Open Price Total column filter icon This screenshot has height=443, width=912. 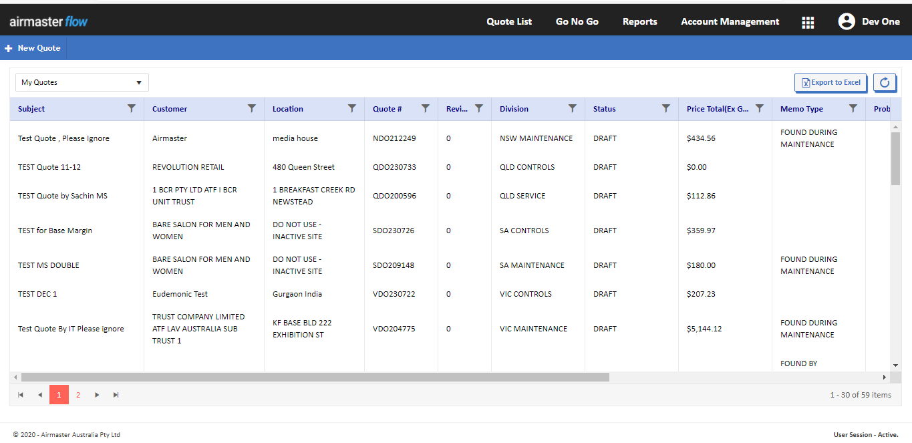coord(760,108)
